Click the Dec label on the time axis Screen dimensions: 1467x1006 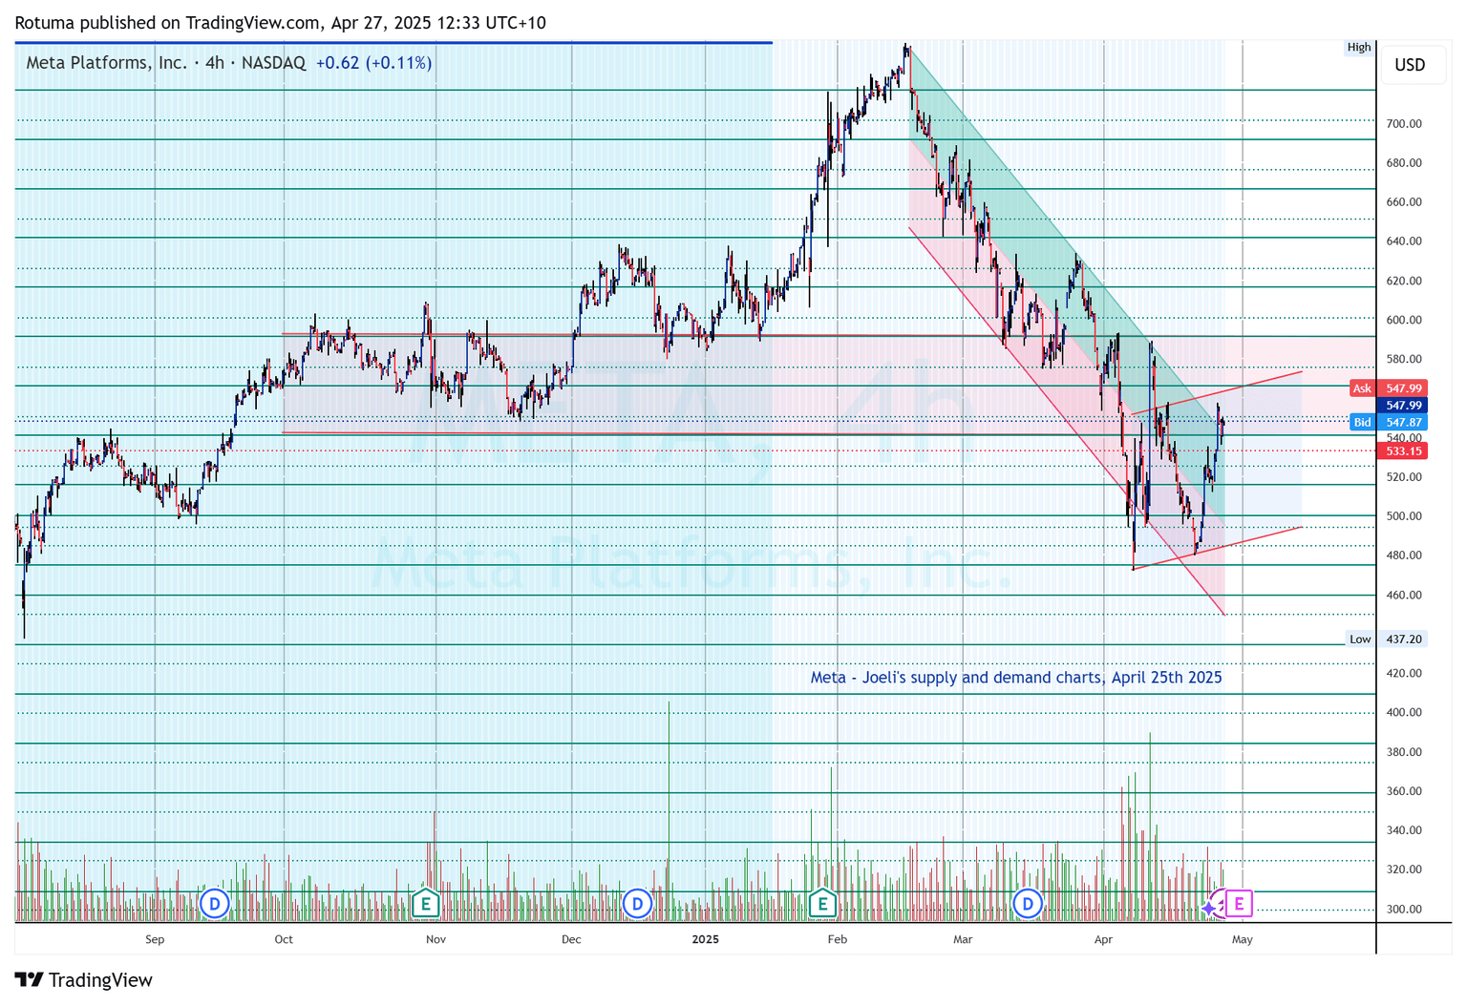pyautogui.click(x=571, y=939)
